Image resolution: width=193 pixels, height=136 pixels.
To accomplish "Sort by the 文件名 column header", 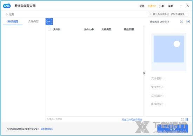I will point(56,29).
